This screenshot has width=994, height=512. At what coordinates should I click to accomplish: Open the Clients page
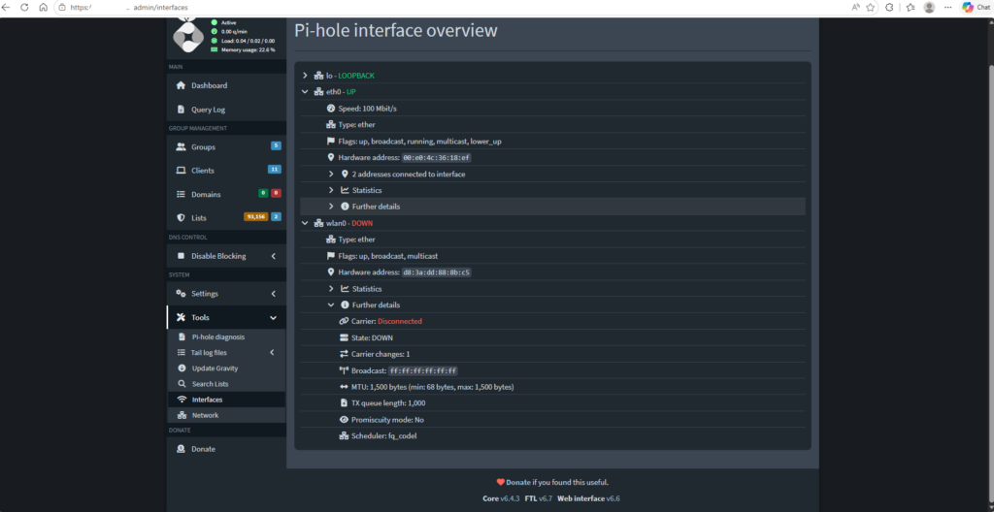coord(225,171)
